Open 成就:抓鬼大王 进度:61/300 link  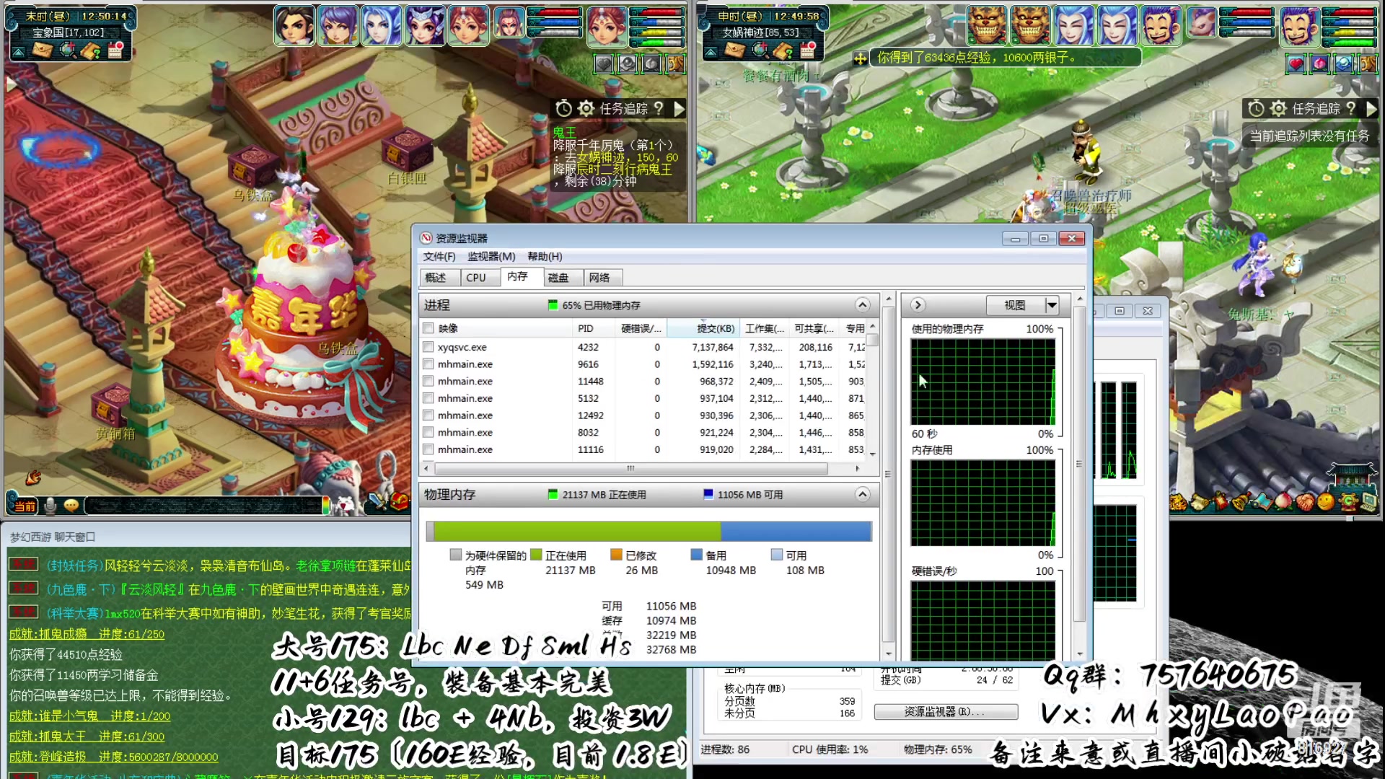coord(87,736)
